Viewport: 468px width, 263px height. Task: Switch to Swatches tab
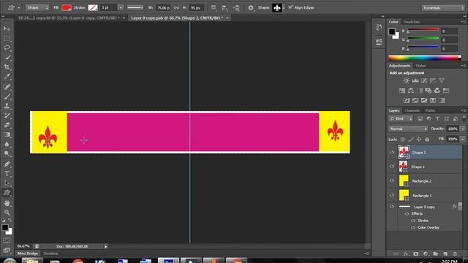click(x=411, y=22)
